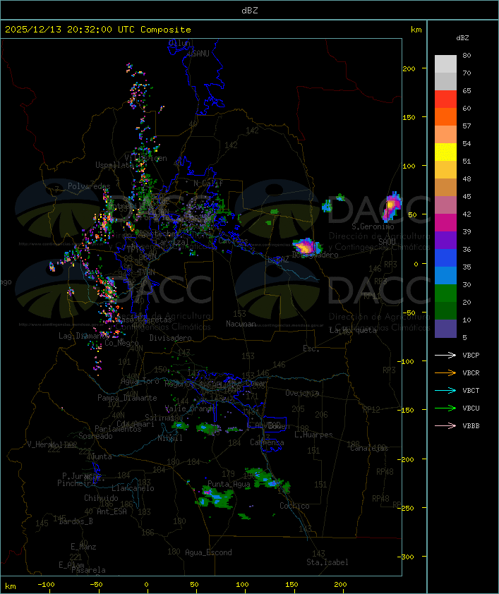Click the Pasarela place label
Image resolution: width=499 pixels, height=594 pixels.
coord(88,570)
